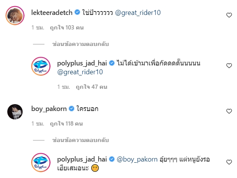
Task: Open lekteeradetch profile picture
Action: tap(15, 15)
